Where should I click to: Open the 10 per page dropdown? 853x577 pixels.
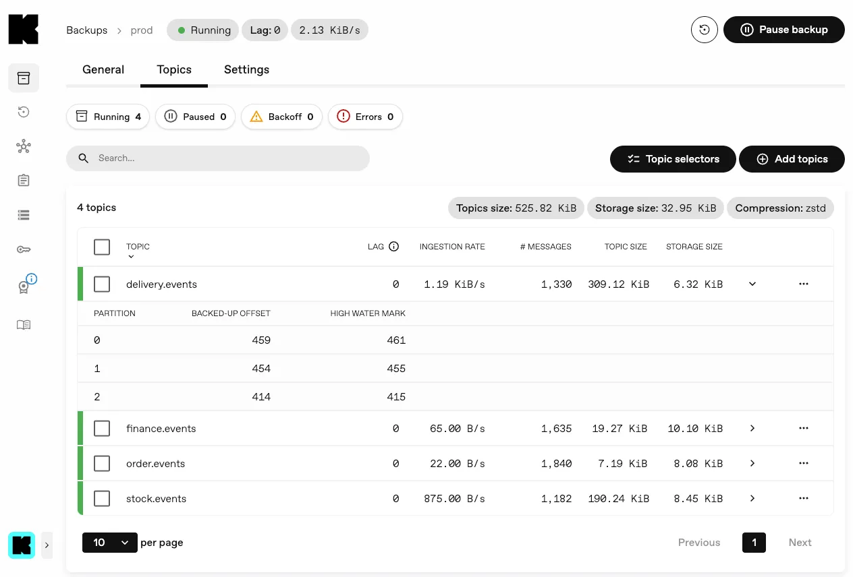click(110, 543)
